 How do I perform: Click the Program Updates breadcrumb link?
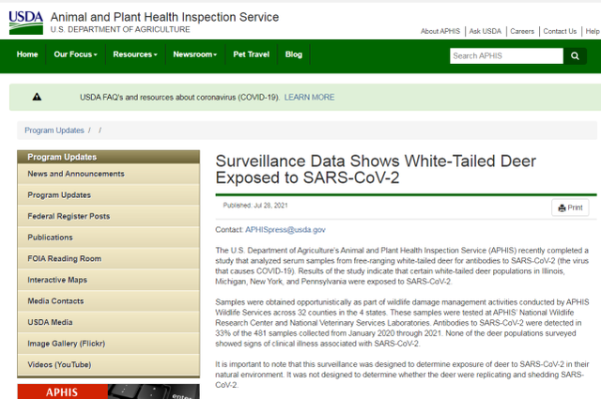[x=54, y=130]
